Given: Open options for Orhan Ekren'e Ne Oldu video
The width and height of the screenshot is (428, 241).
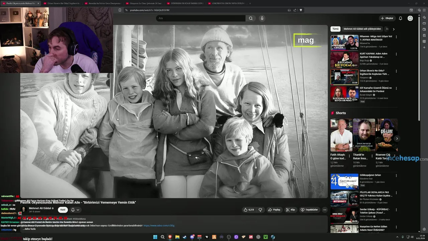Looking at the screenshot, I should (x=396, y=71).
